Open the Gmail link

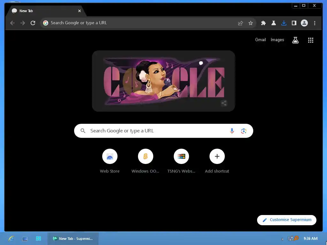pos(261,40)
